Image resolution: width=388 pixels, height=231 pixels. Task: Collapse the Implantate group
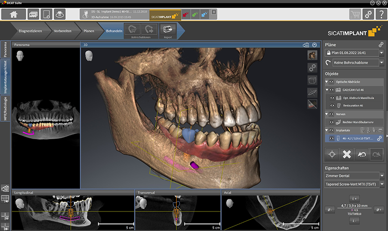[x=326, y=130]
